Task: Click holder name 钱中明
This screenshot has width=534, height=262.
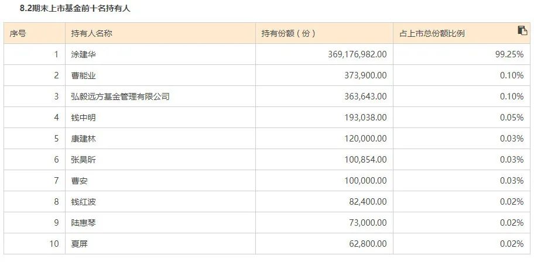Action: 83,118
